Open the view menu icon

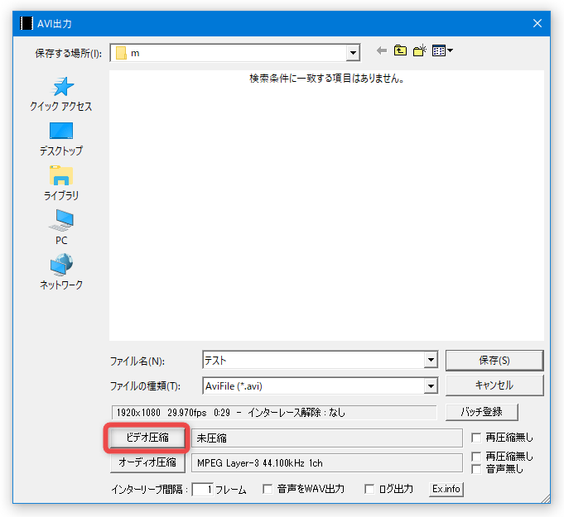pos(442,50)
